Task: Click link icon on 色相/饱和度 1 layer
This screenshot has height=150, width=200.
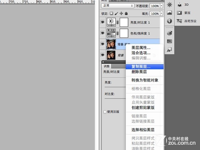Action: [117, 33]
